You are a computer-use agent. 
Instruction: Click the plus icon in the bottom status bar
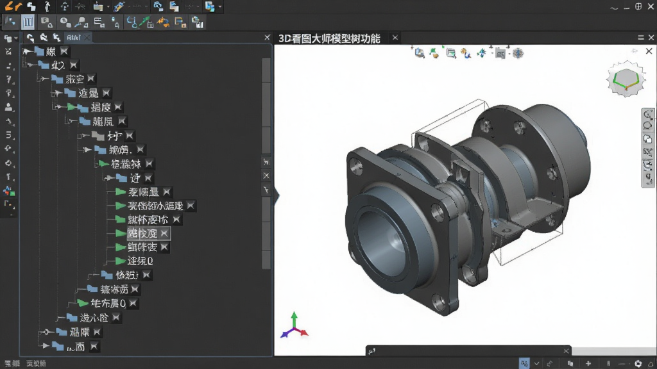[x=588, y=364]
